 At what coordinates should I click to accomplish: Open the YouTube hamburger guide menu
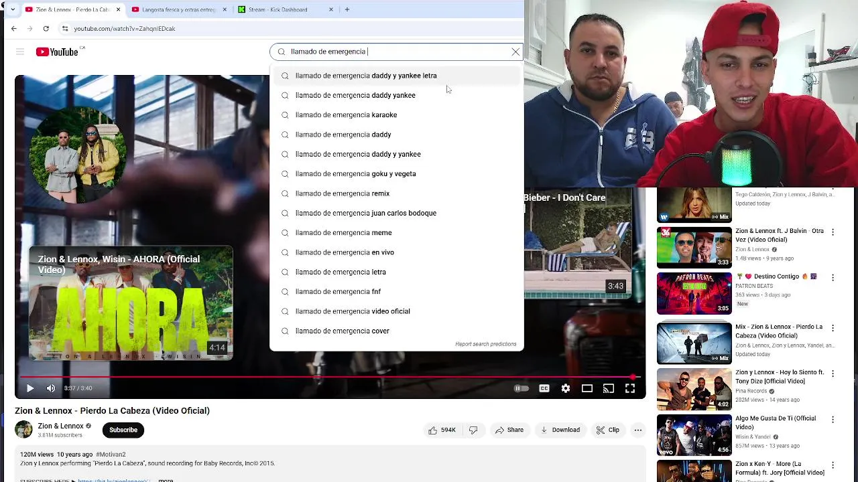click(x=20, y=52)
